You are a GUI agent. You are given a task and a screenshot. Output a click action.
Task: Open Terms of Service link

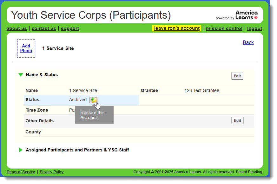[21, 172]
